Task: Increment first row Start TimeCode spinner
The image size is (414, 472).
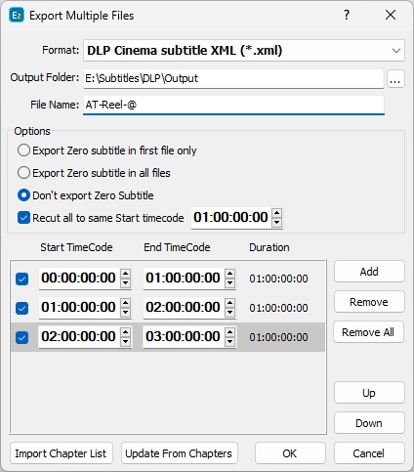Action: coord(126,274)
